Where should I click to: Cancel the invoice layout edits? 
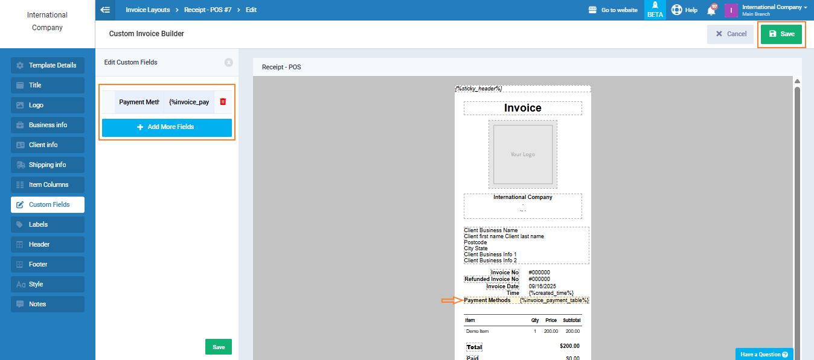(x=730, y=34)
